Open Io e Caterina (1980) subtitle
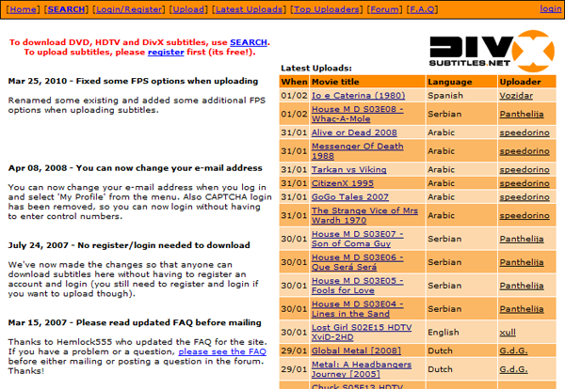This screenshot has height=389, width=565. (358, 96)
